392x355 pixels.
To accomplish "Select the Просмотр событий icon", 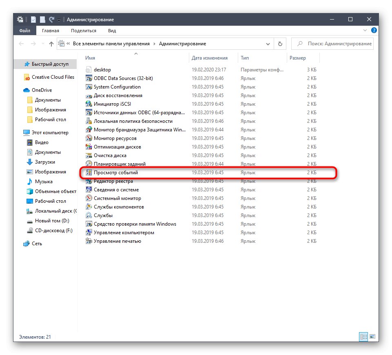I will (89, 173).
